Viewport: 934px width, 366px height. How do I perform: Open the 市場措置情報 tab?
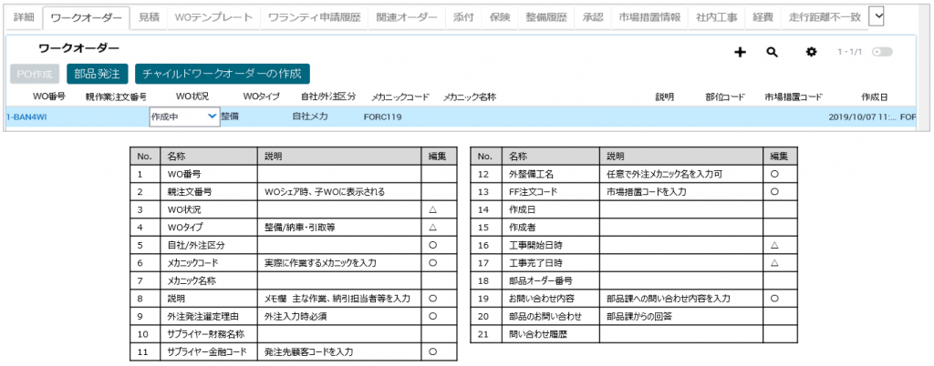pos(649,17)
